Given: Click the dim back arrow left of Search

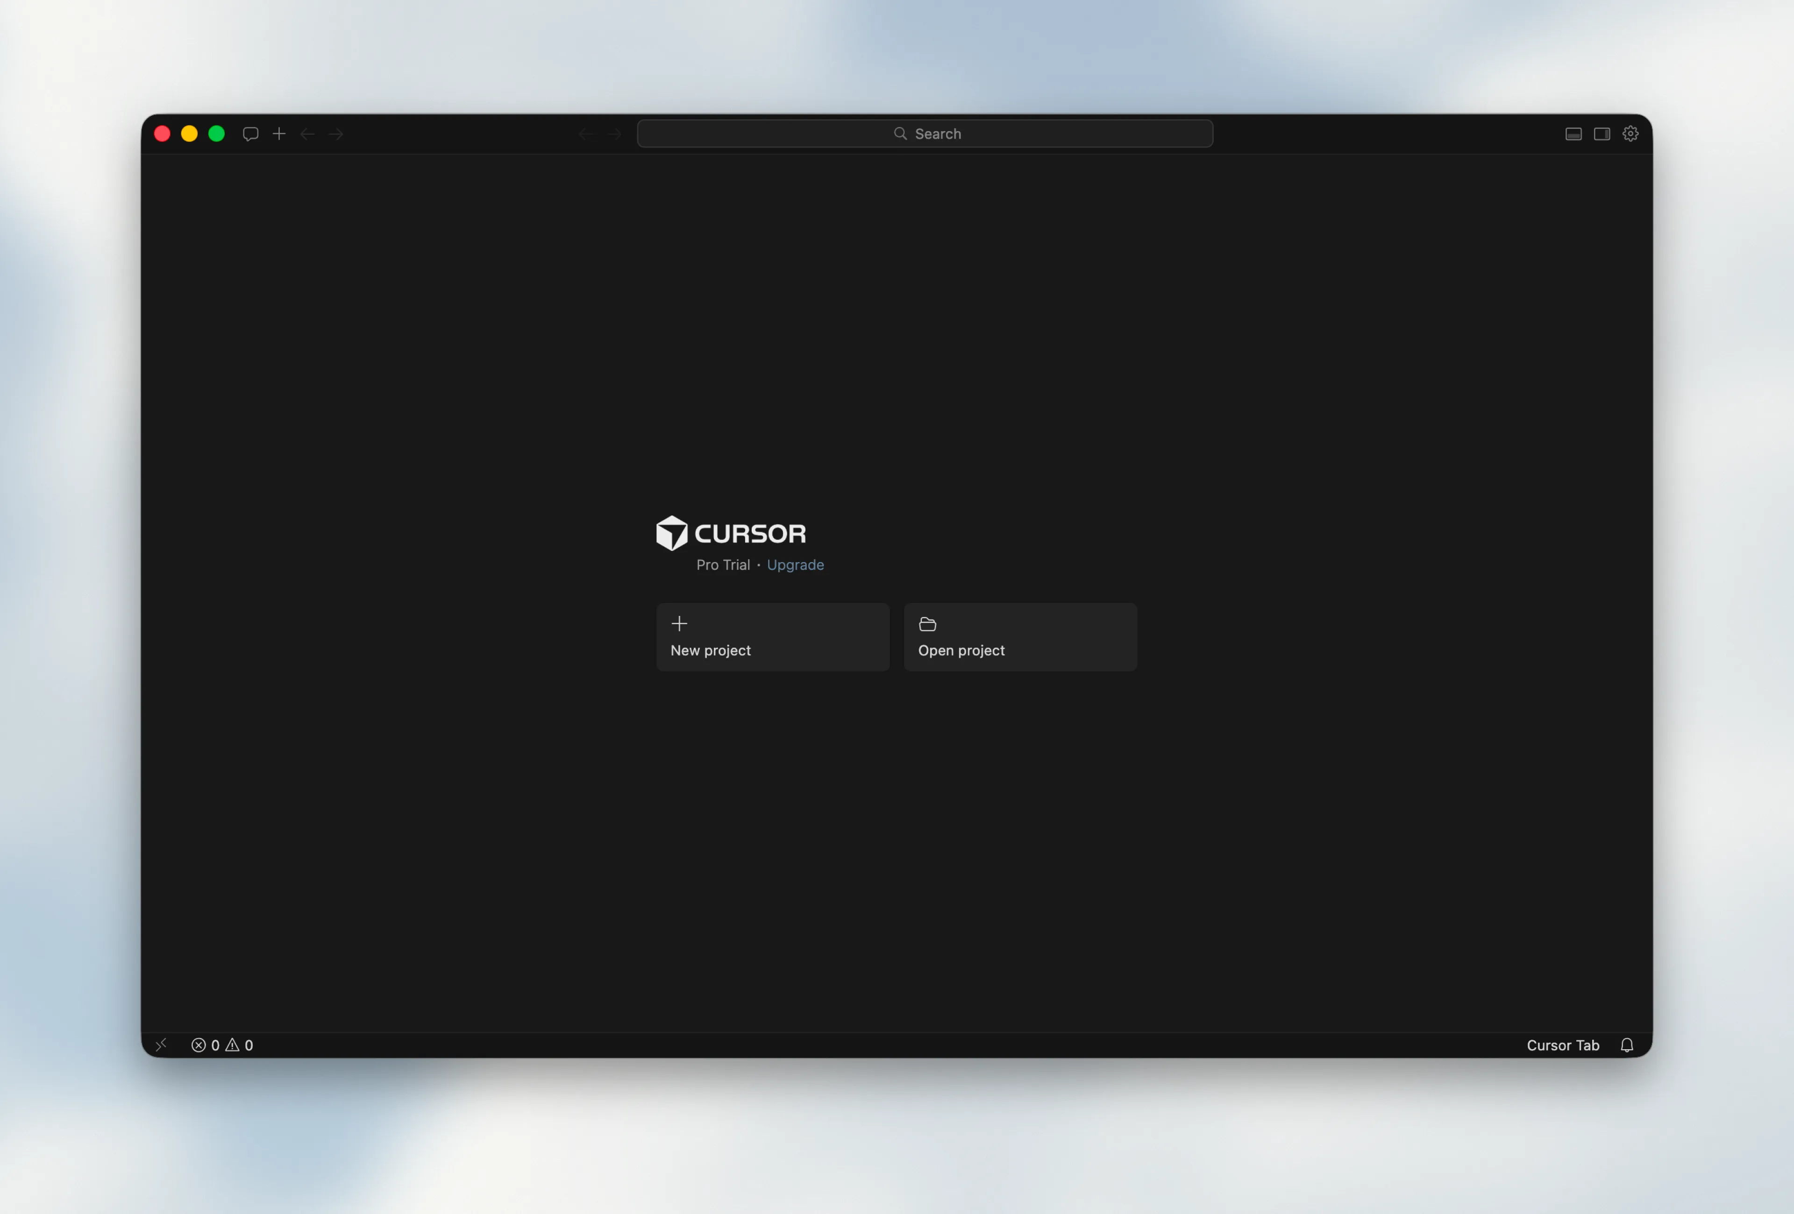Looking at the screenshot, I should pyautogui.click(x=586, y=134).
